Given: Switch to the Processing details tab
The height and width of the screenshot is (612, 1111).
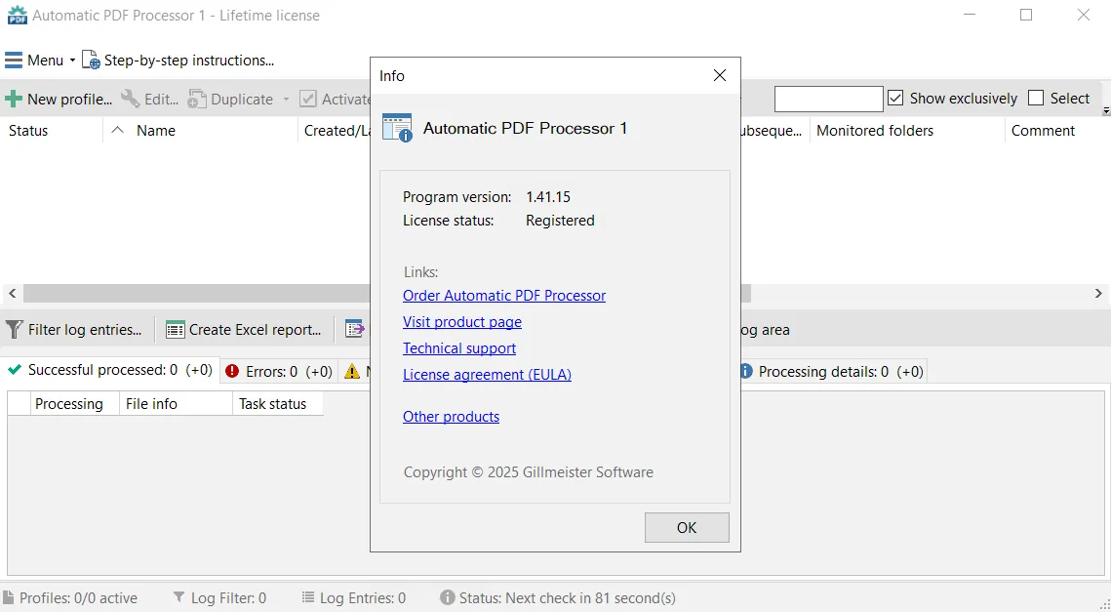Looking at the screenshot, I should tap(833, 371).
